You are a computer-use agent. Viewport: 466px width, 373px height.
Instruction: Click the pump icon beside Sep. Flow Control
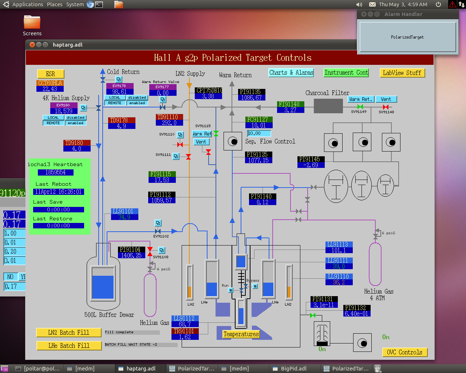233,141
